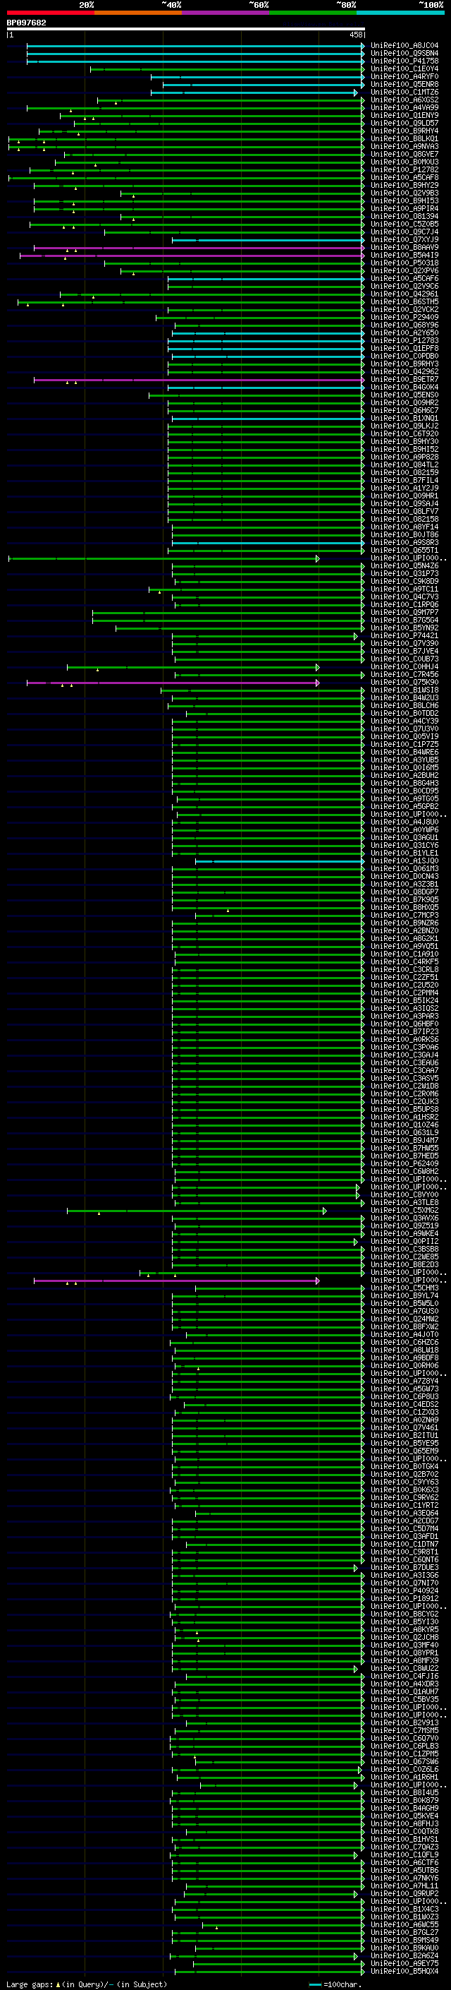The width and height of the screenshot is (451, 1990).
Task: Select the UniRef100_A6XGS2 label
Action: click(x=404, y=100)
